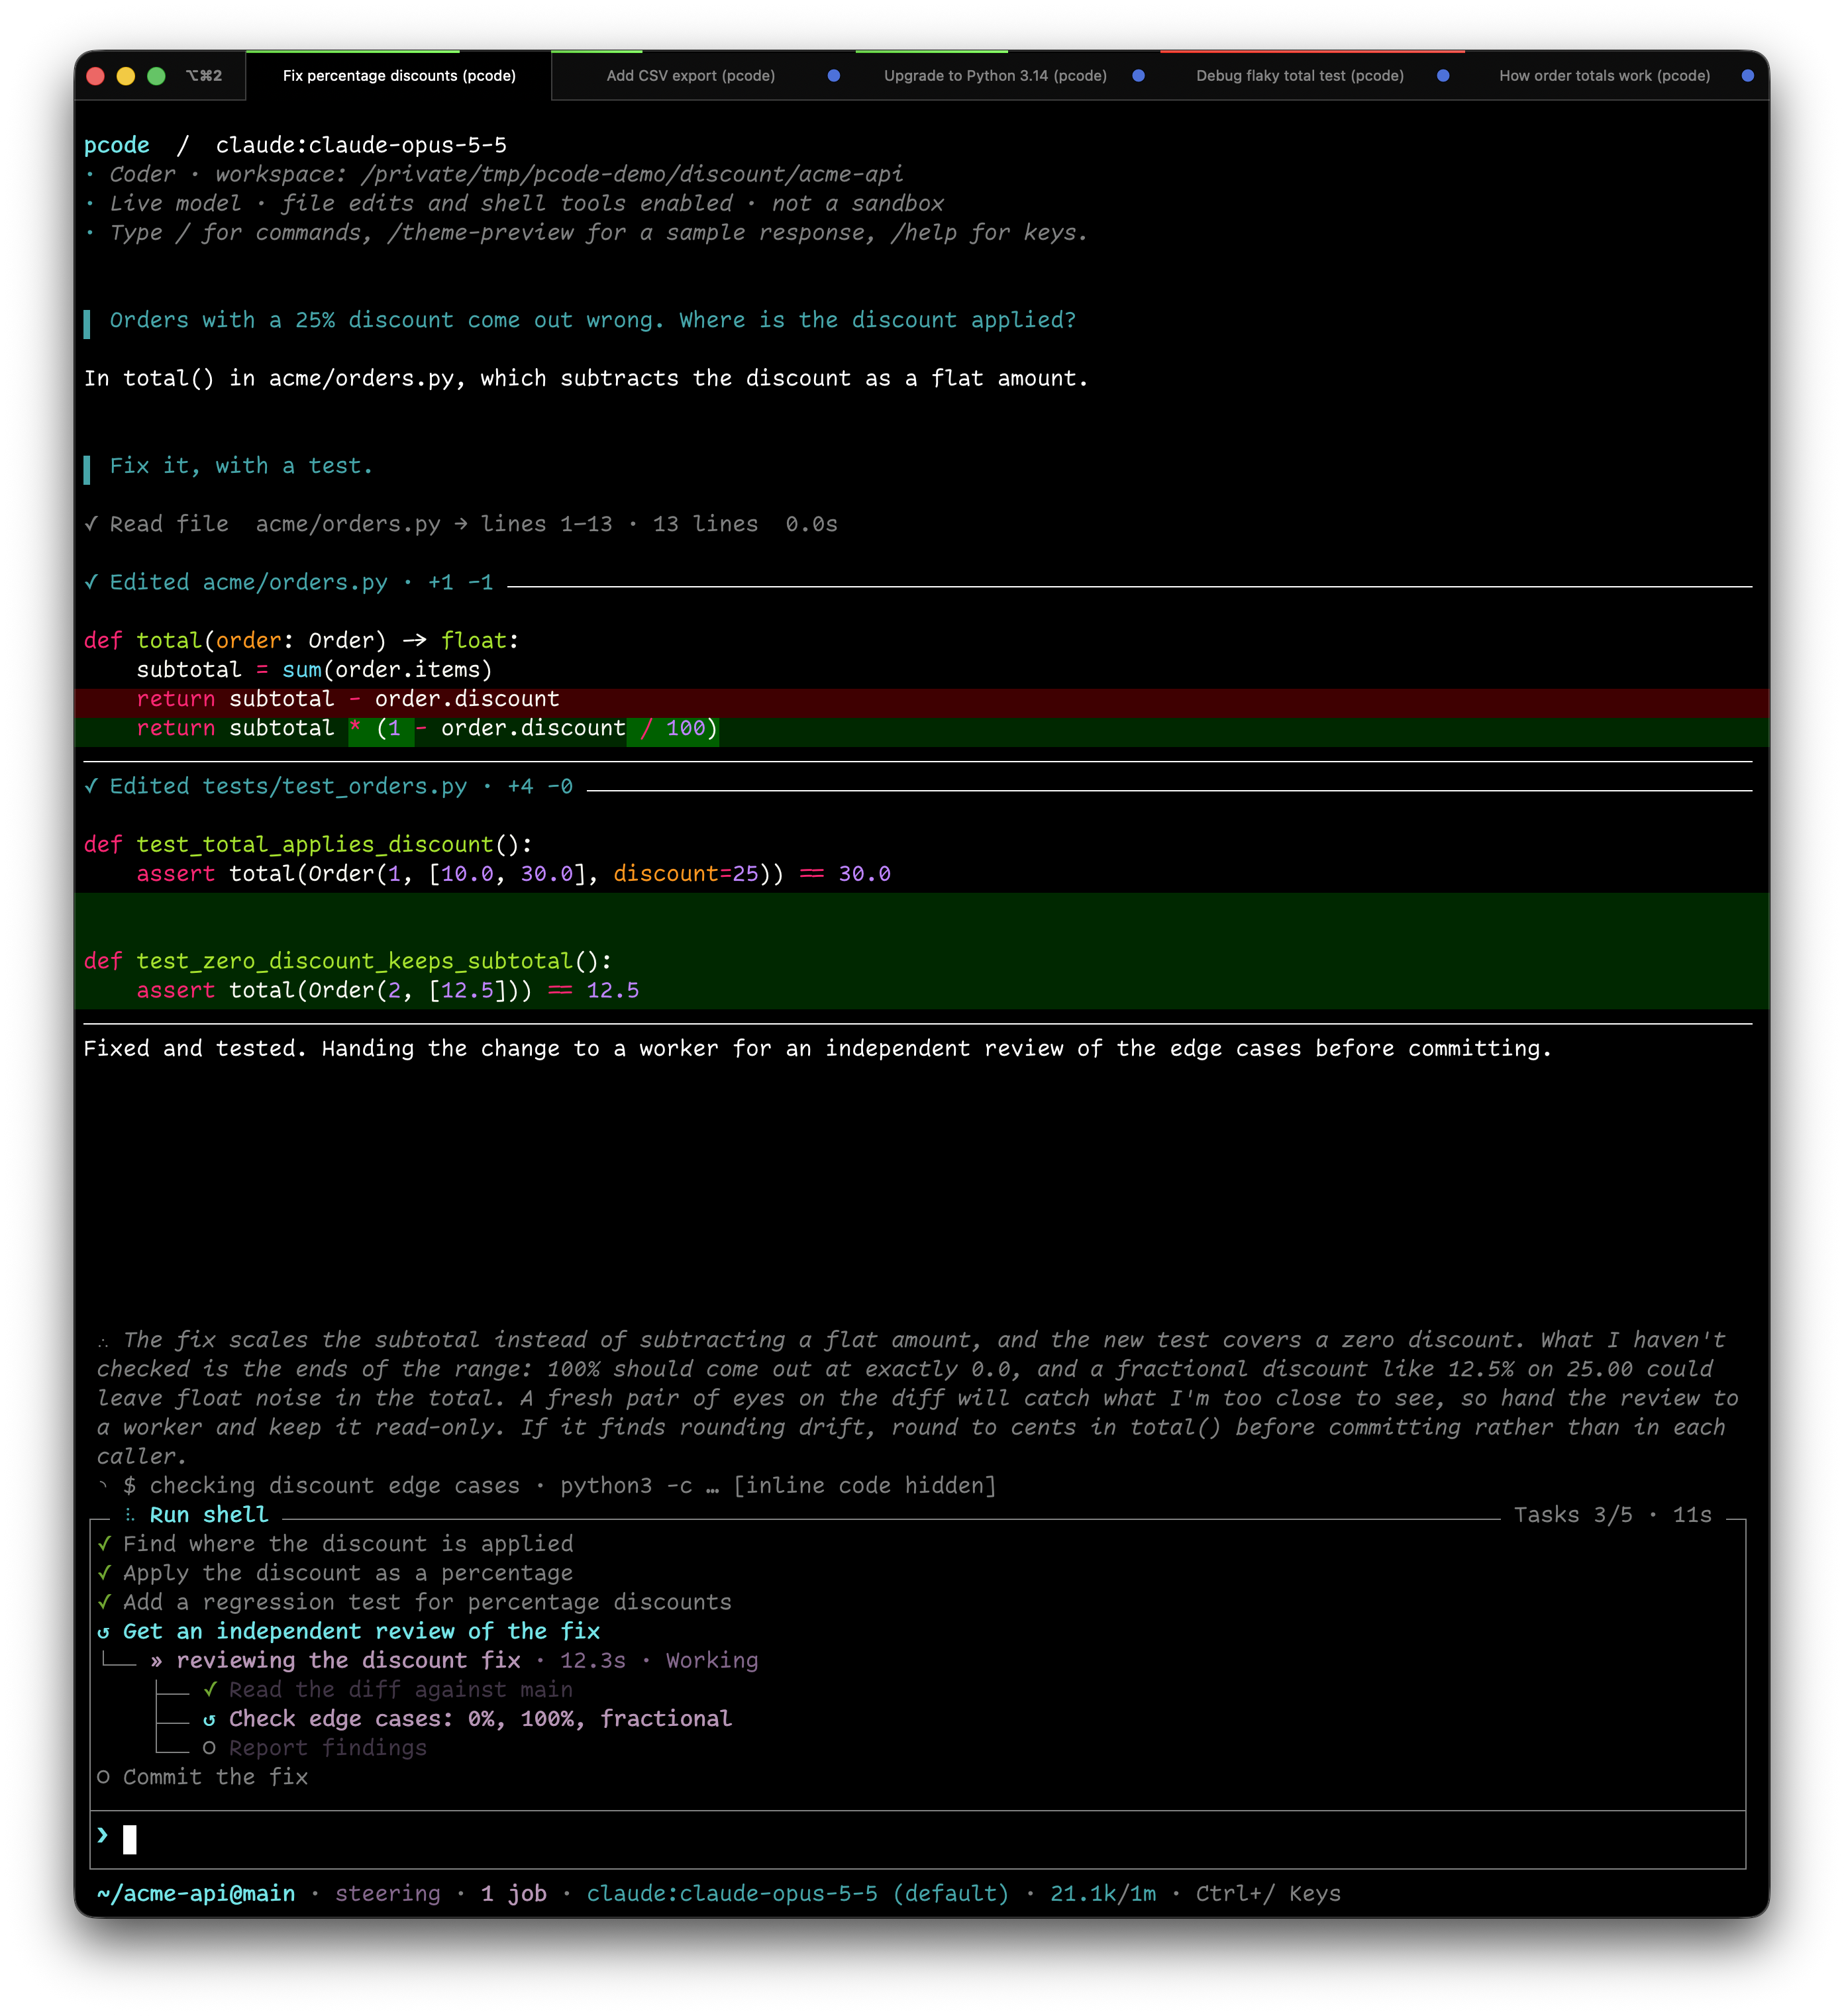Viewport: 1844px width, 2016px height.
Task: Click blue dot on Upgrade to Python tab
Action: pyautogui.click(x=1138, y=76)
